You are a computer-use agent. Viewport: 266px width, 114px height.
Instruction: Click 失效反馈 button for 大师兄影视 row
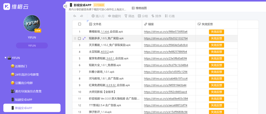tap(216, 92)
